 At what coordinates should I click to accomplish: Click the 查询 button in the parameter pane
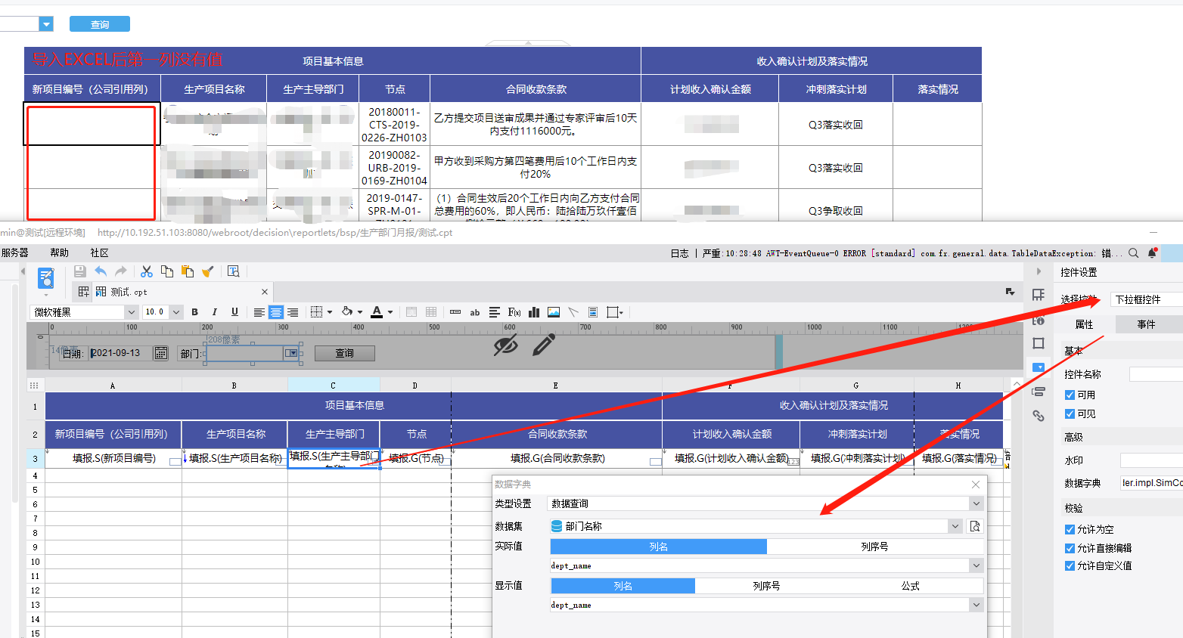point(344,353)
